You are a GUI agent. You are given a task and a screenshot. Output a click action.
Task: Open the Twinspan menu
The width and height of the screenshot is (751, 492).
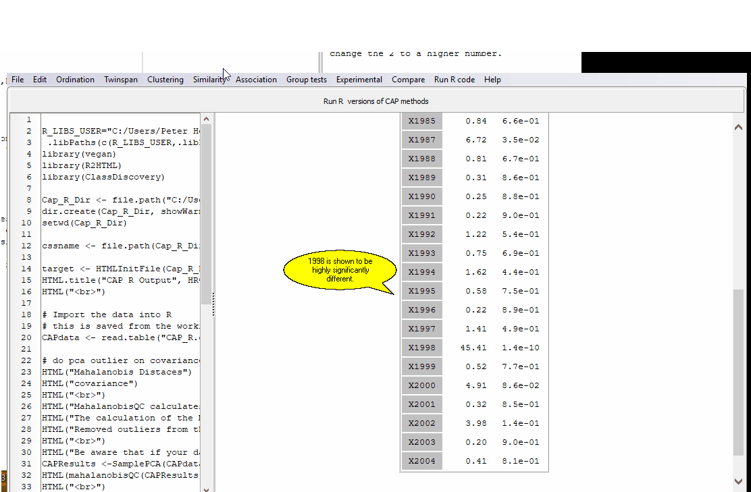(x=121, y=80)
